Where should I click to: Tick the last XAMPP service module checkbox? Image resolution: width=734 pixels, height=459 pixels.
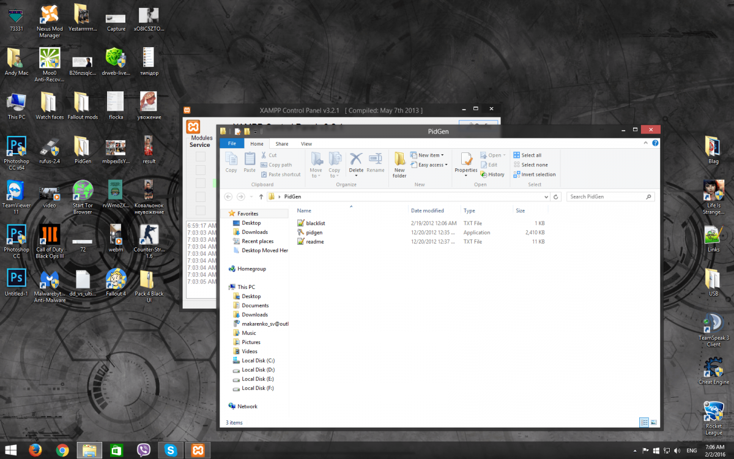click(200, 210)
